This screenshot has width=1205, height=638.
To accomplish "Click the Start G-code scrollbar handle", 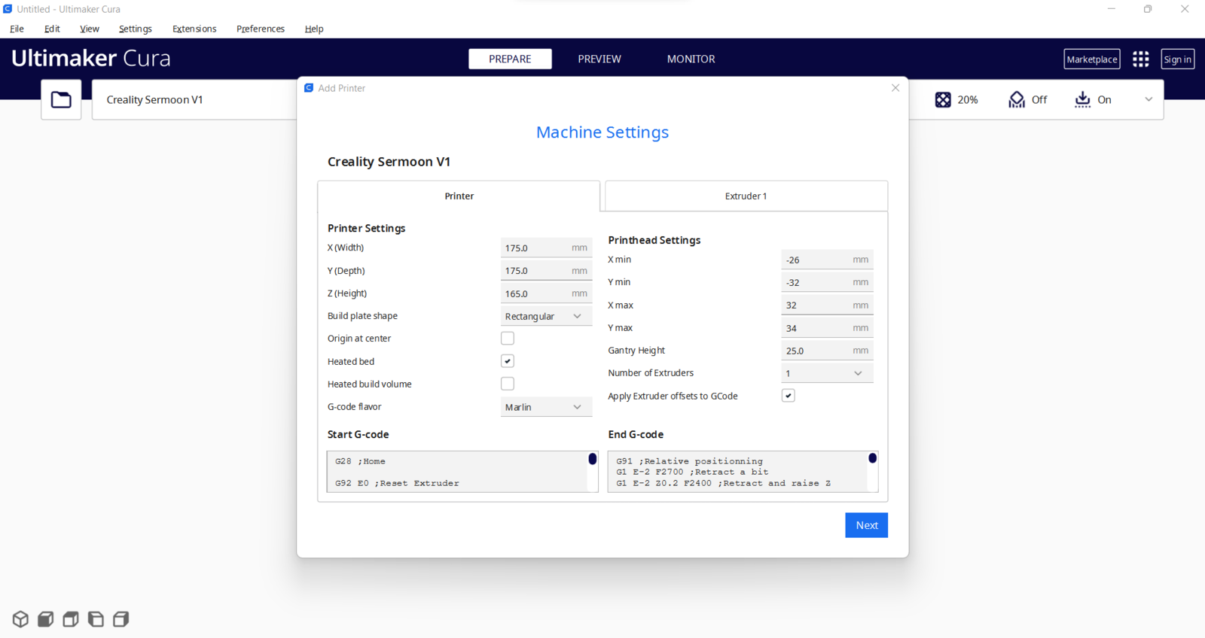I will 593,459.
